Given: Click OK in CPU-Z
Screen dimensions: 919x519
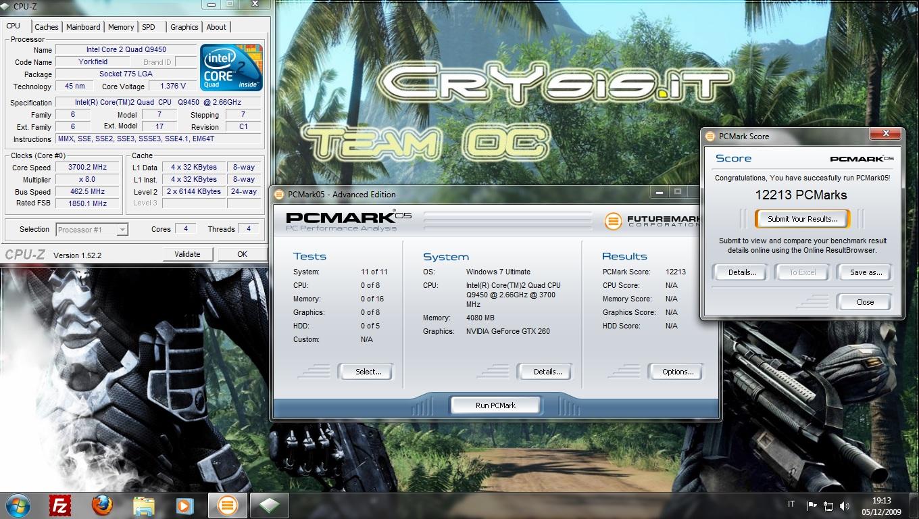Looking at the screenshot, I should [x=242, y=254].
